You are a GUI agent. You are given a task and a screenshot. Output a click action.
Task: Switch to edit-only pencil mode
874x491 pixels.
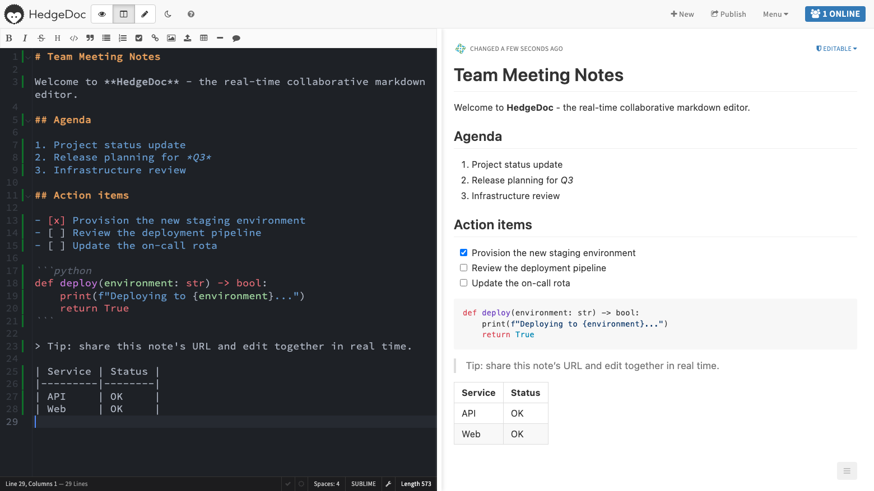tap(145, 14)
